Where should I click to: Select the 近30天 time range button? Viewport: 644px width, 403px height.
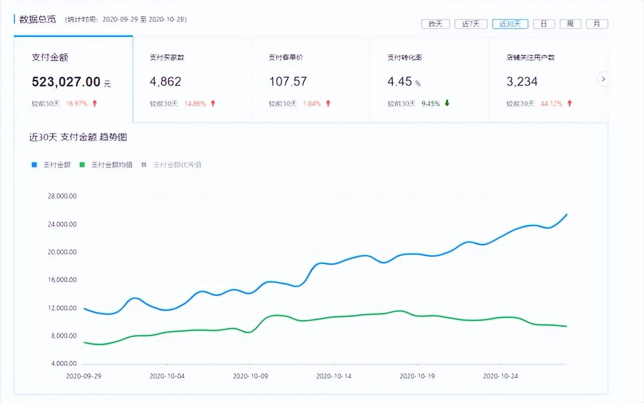click(510, 24)
